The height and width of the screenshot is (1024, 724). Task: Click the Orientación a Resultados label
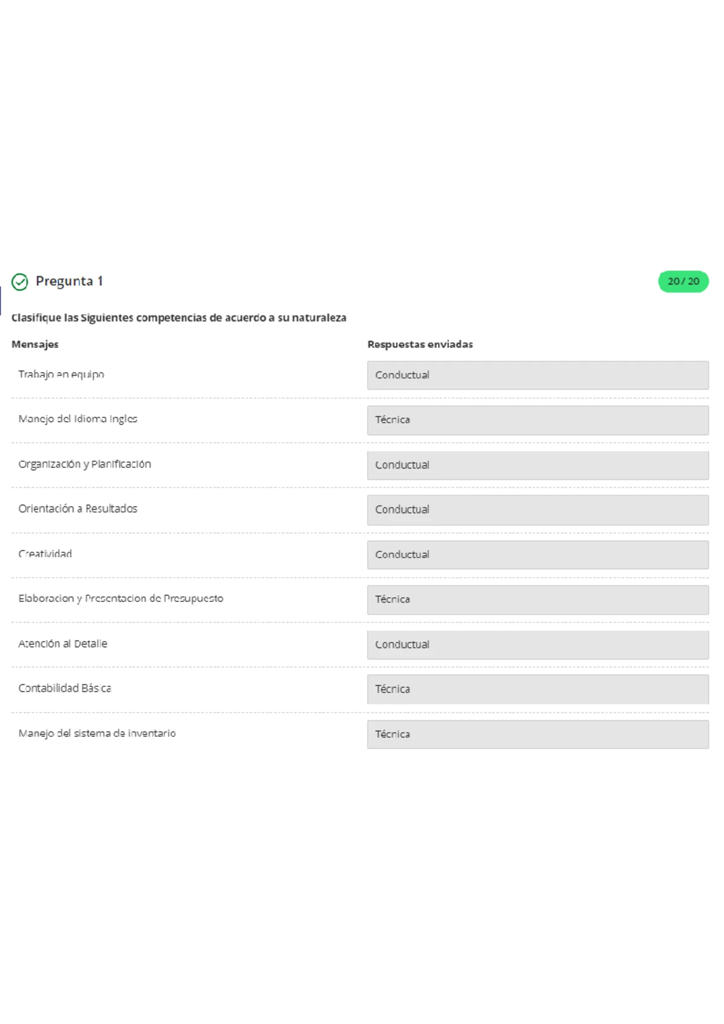[78, 509]
